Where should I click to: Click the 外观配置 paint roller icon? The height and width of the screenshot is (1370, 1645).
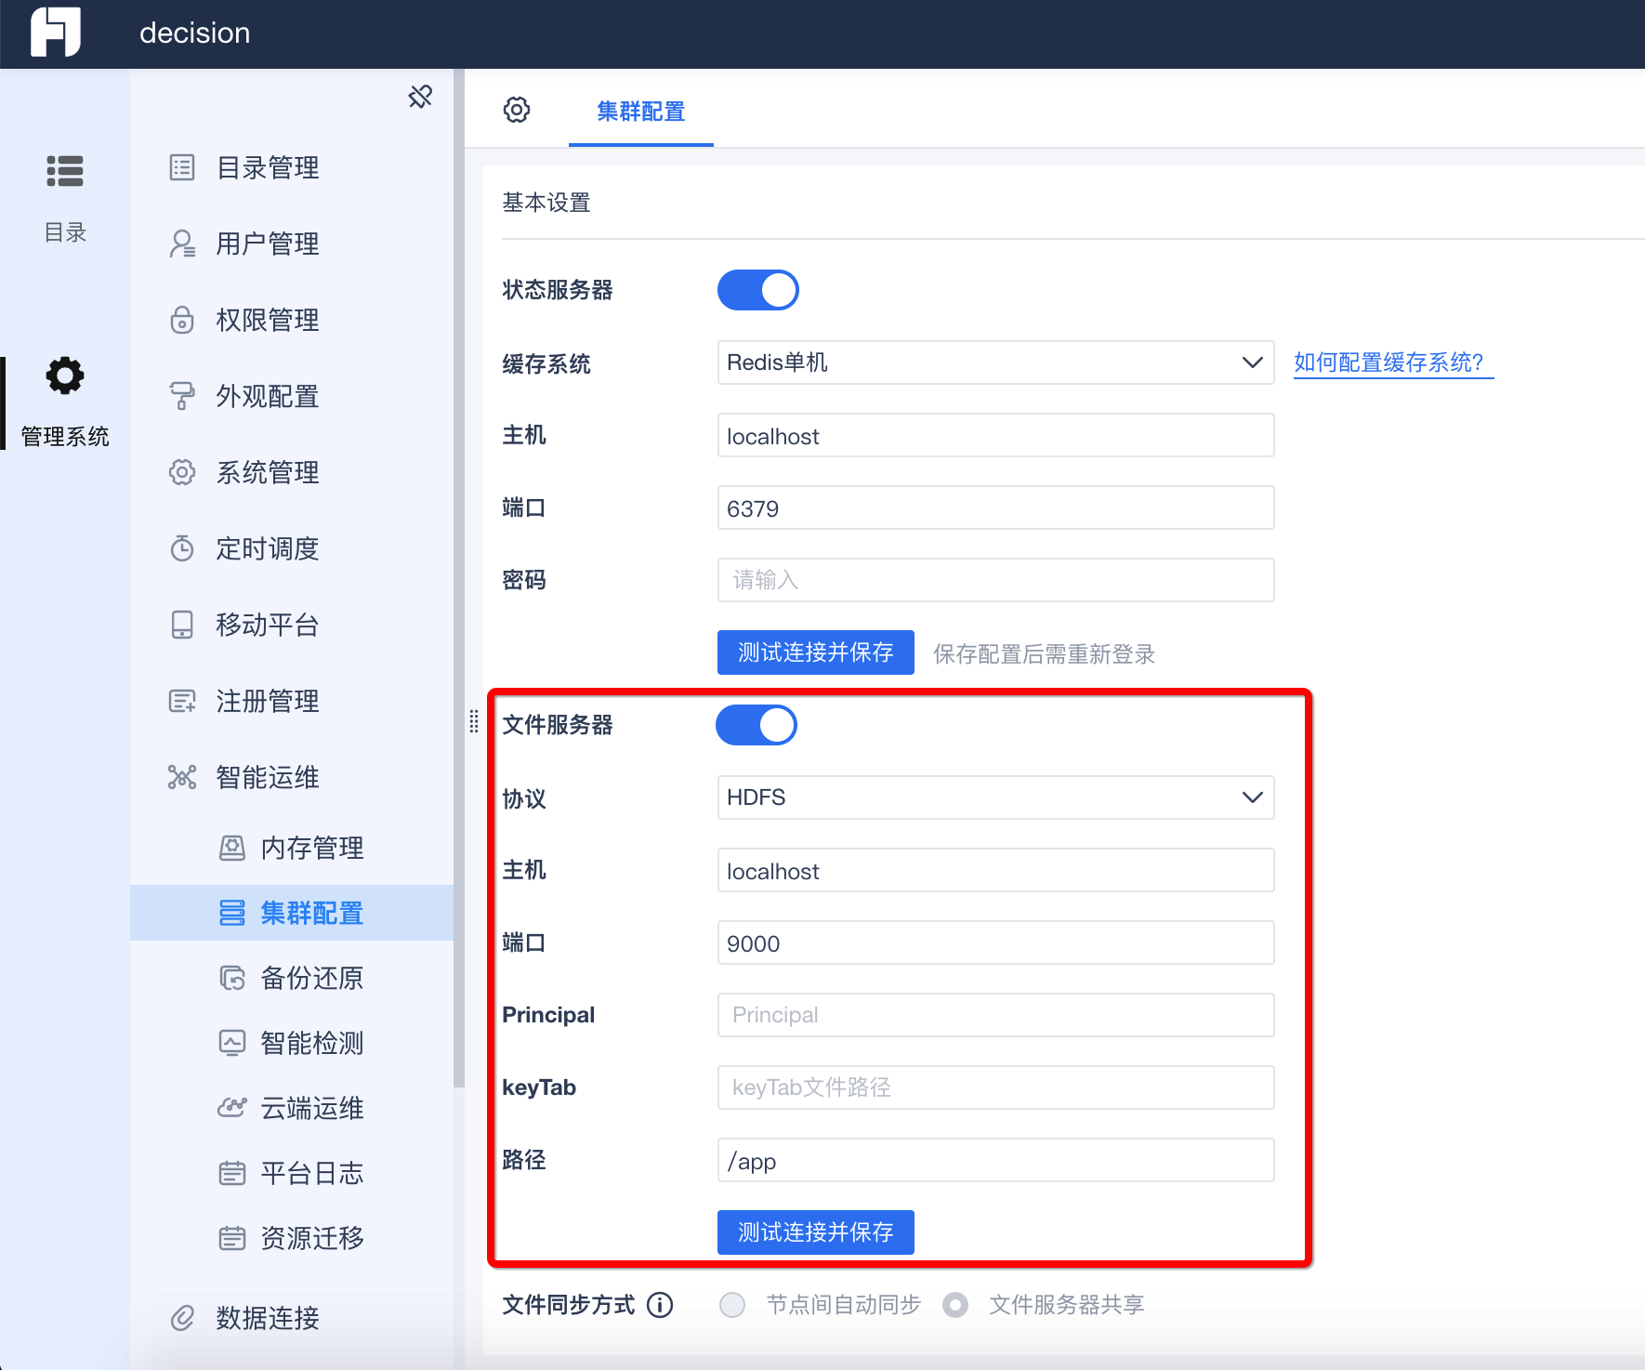pos(182,396)
